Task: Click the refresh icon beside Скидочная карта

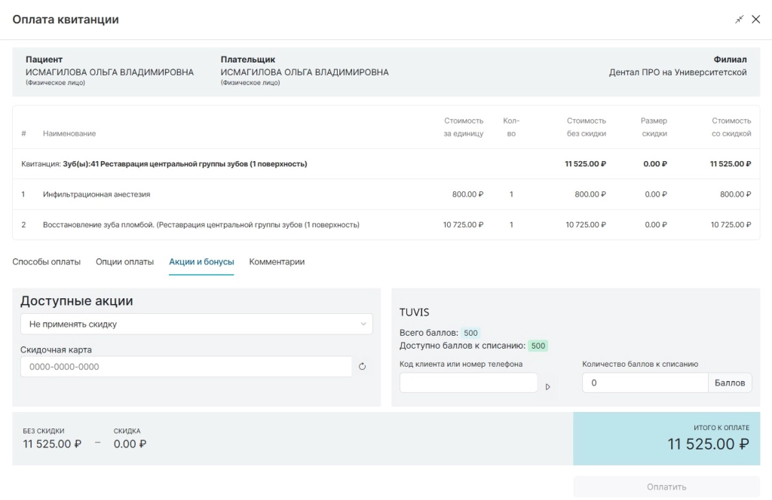Action: (x=363, y=366)
